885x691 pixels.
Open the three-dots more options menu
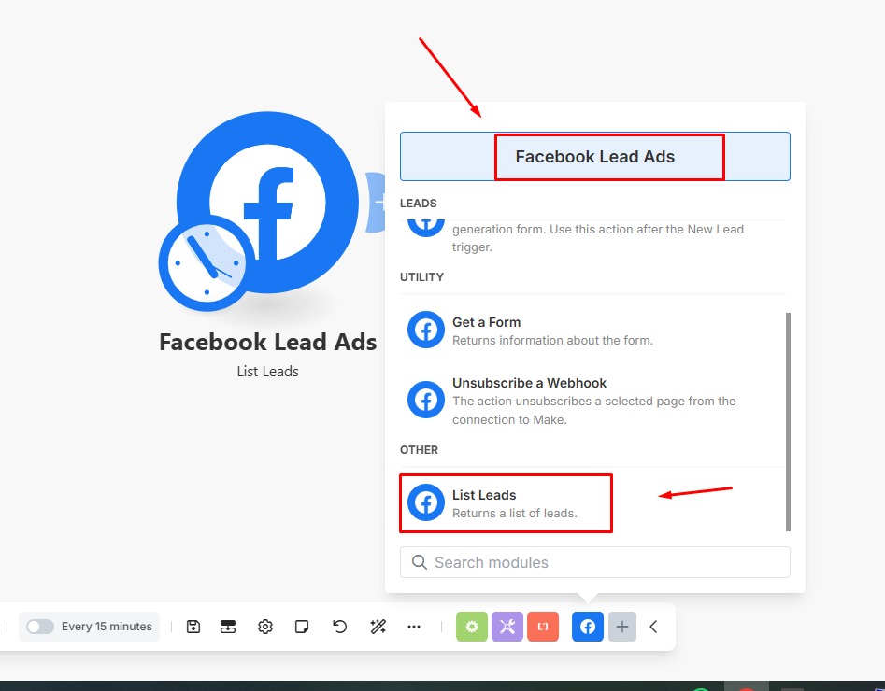click(414, 627)
